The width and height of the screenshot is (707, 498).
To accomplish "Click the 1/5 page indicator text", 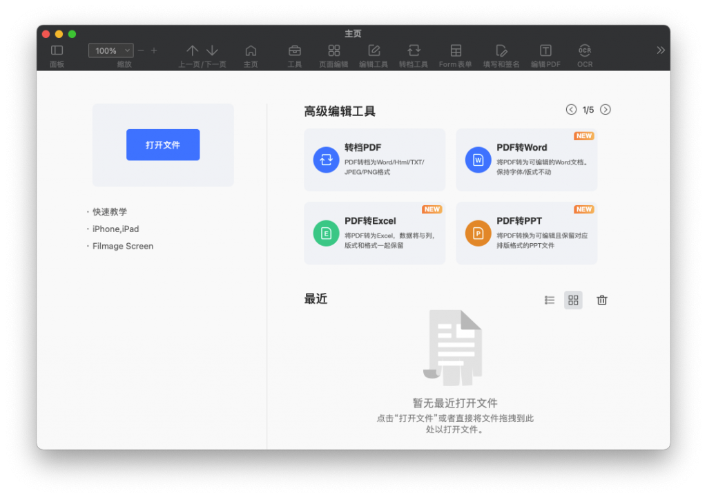I will click(x=588, y=110).
